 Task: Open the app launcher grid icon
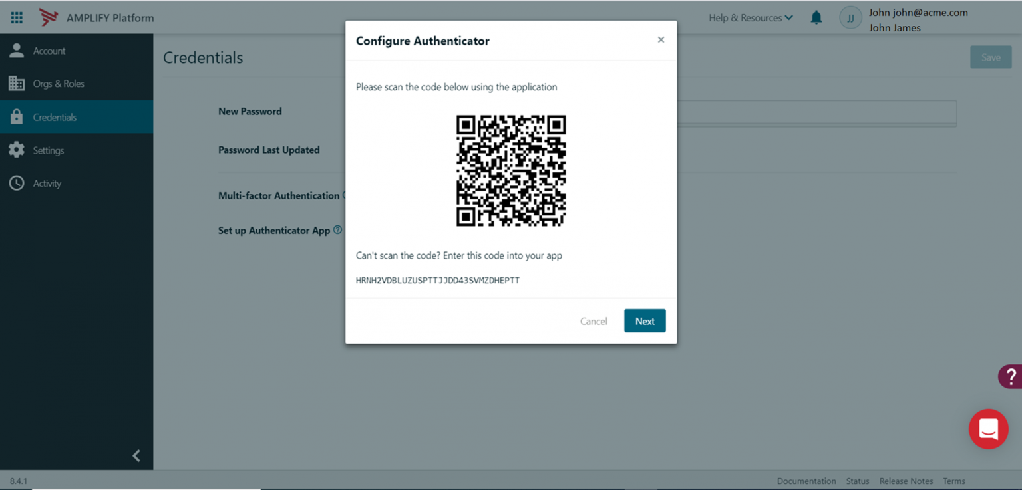point(17,17)
